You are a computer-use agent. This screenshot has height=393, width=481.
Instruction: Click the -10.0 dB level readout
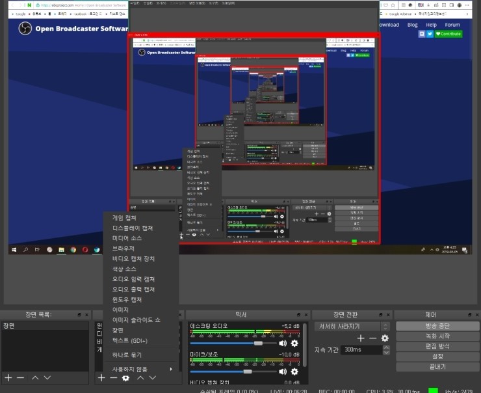pyautogui.click(x=289, y=355)
